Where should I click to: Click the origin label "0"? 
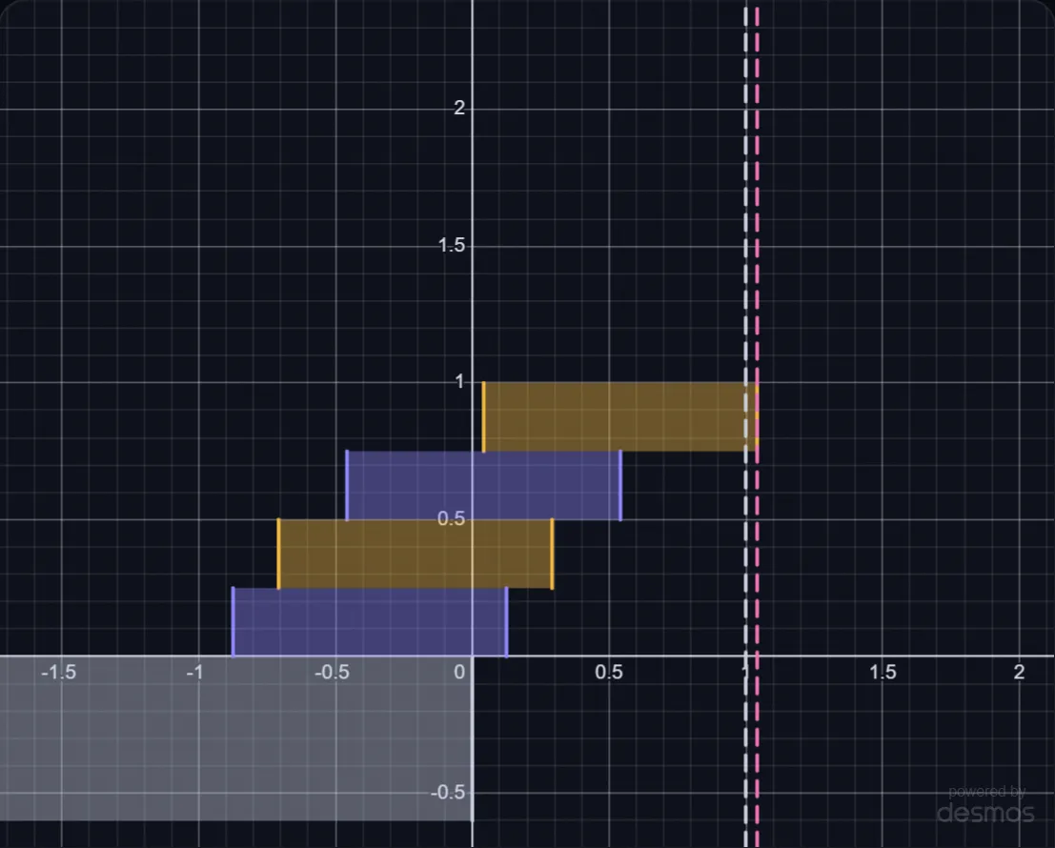click(459, 673)
